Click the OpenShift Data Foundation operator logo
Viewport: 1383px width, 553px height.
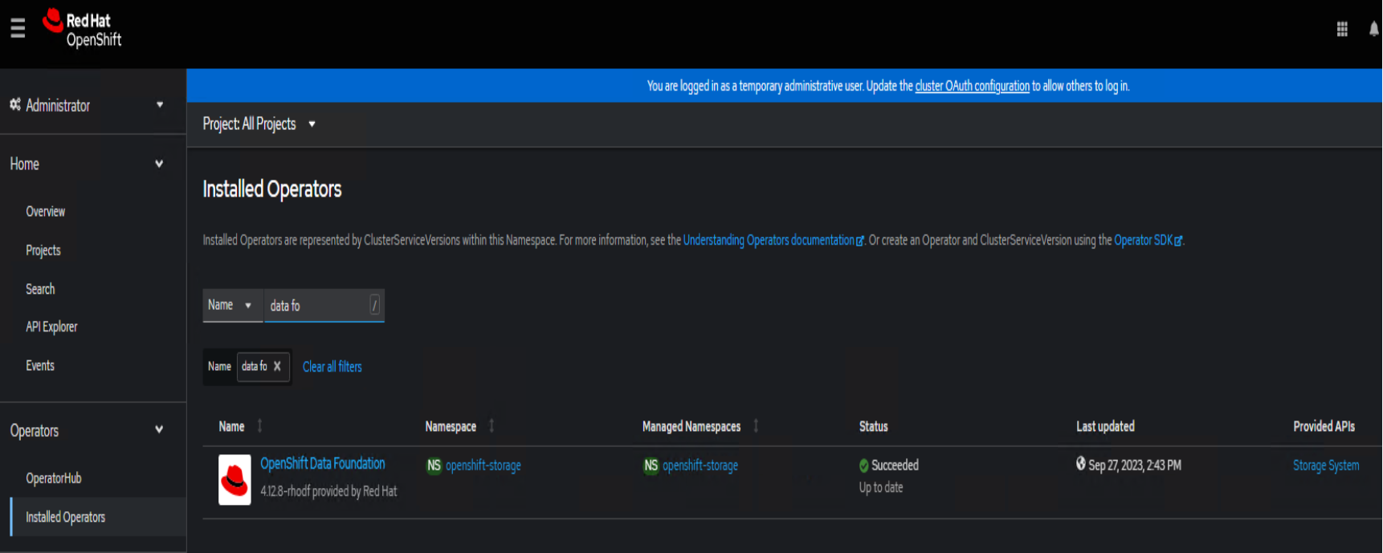tap(235, 480)
